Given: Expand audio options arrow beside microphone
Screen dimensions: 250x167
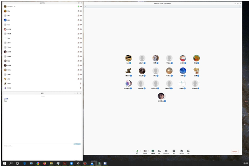Looking at the screenshot, I should tap(140, 151).
